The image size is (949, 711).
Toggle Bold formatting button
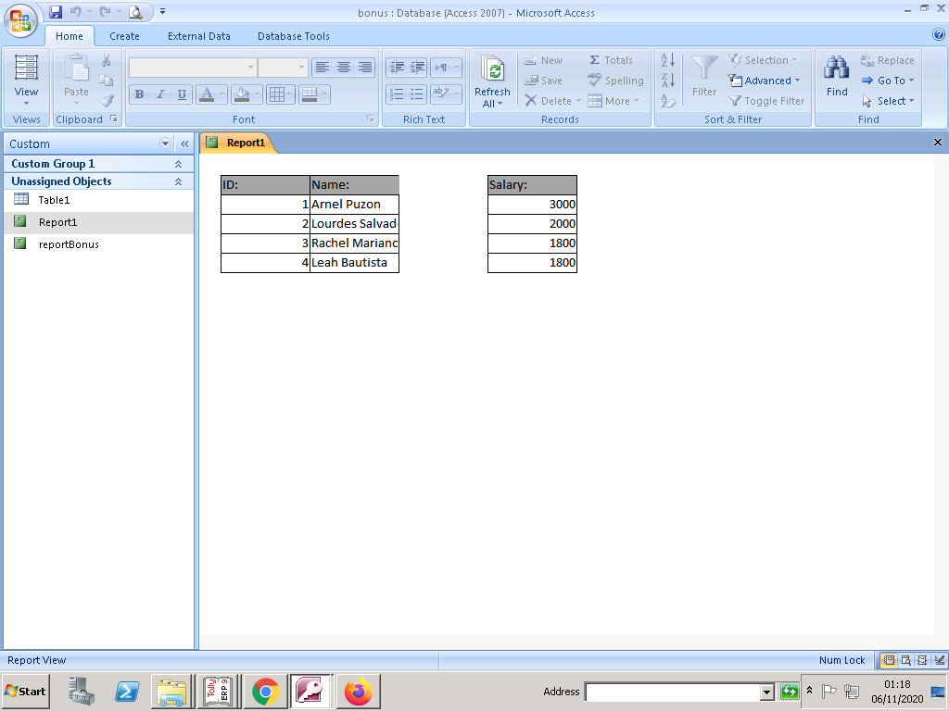(140, 94)
